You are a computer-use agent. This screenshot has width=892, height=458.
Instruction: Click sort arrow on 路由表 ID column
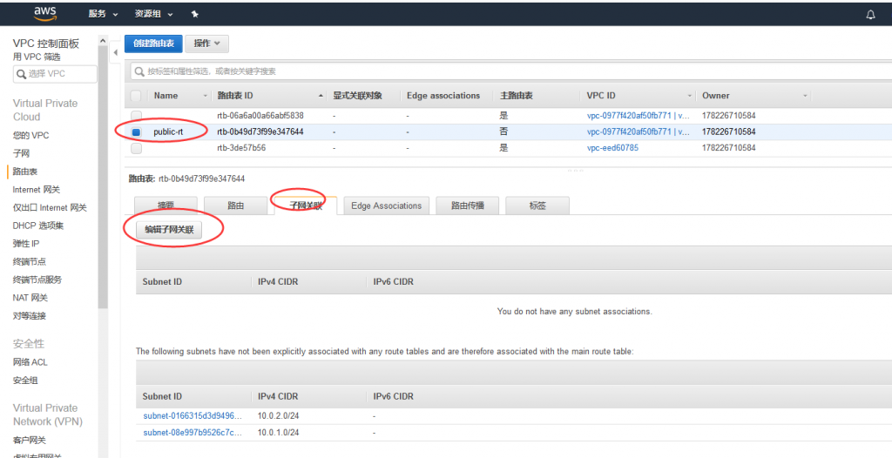321,96
